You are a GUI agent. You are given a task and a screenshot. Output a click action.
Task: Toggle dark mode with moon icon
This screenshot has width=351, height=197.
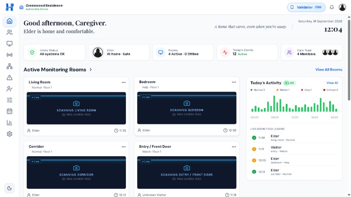[10, 188]
